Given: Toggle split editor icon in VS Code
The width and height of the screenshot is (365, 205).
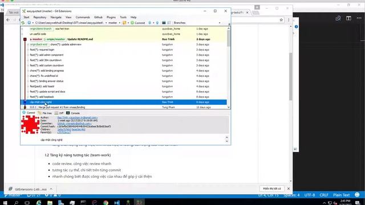Looking at the screenshot, I should (348, 18).
